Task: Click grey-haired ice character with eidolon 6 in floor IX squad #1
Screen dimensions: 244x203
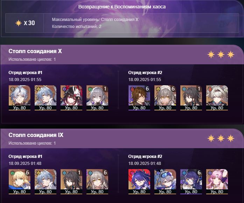Action: pyautogui.click(x=97, y=182)
